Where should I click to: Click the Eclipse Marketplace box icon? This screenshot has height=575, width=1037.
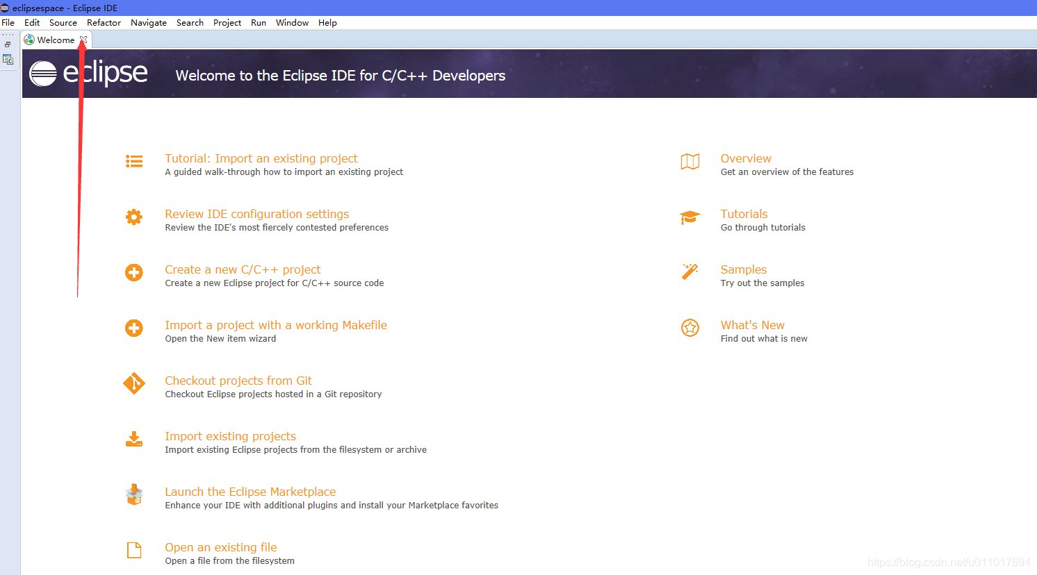tap(134, 494)
